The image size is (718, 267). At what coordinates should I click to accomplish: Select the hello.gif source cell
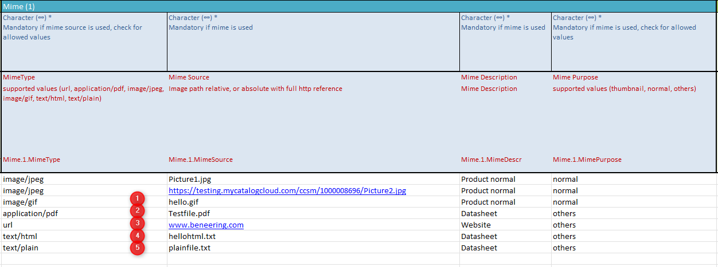184,202
